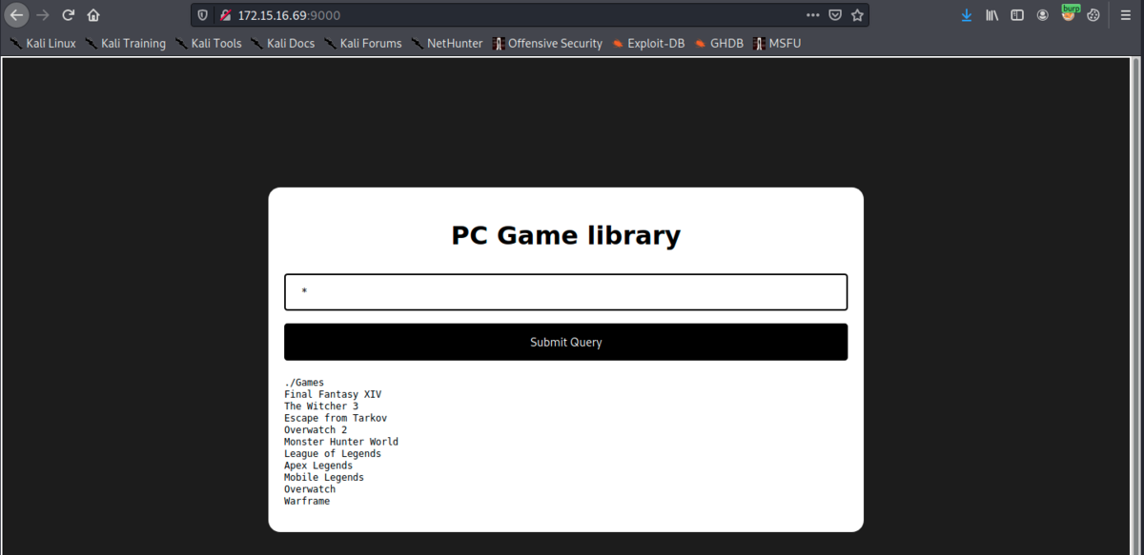Open tracking protection shield icon

coord(203,15)
